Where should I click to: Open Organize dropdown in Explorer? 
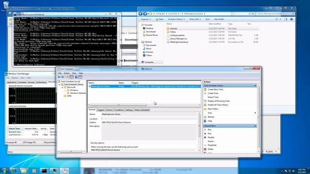146,19
